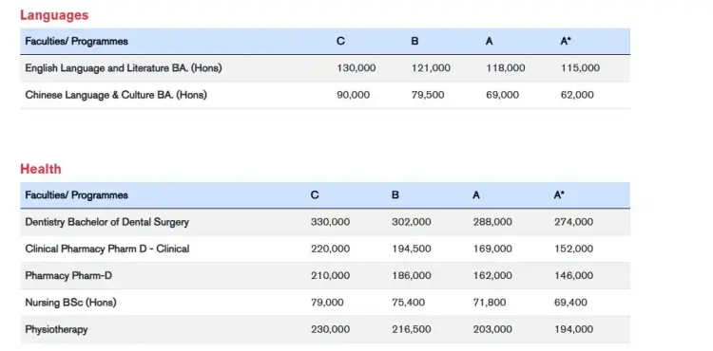The width and height of the screenshot is (713, 351).
Task: Click the 194,500 Clinical Pharmacy B fee
Action: [411, 249]
